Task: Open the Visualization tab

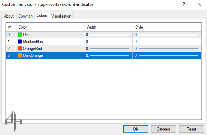Action: (61, 16)
